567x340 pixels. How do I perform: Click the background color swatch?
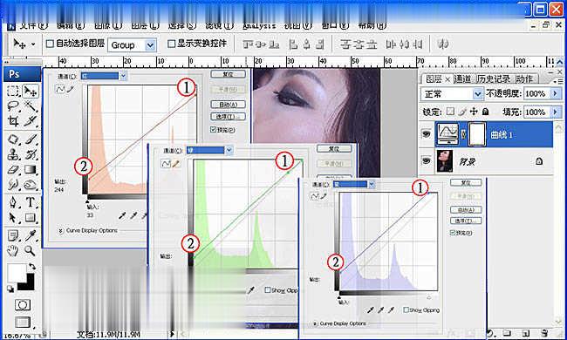pyautogui.click(x=29, y=285)
